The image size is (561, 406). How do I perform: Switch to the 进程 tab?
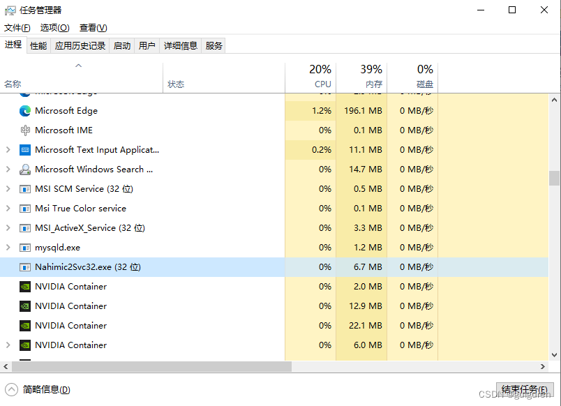(x=13, y=45)
